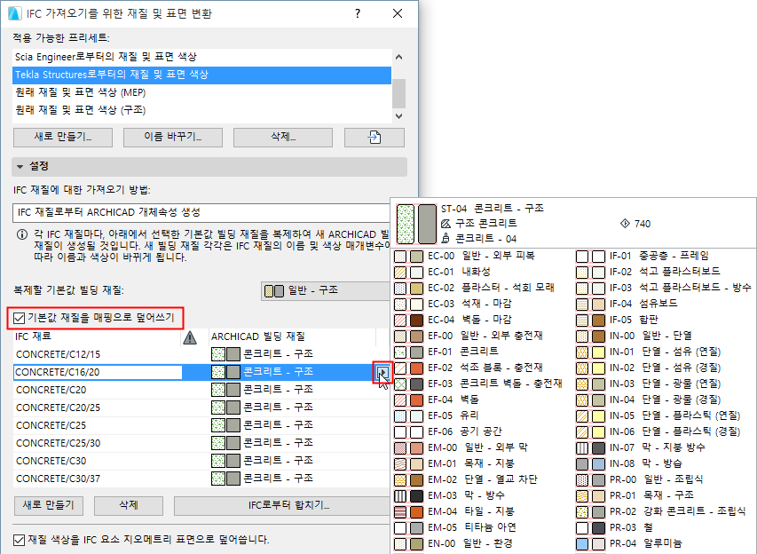
Task: Click the 이름 바꾸기... button
Action: point(173,138)
